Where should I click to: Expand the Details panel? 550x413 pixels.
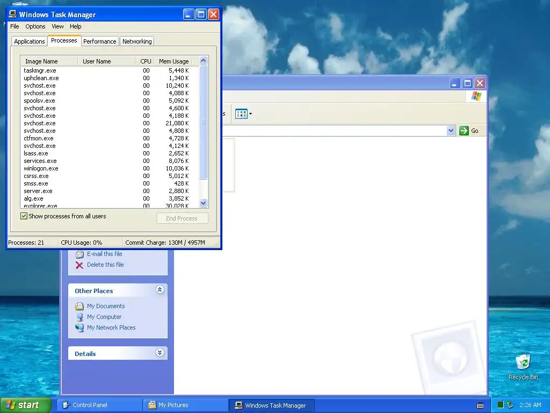click(x=160, y=353)
